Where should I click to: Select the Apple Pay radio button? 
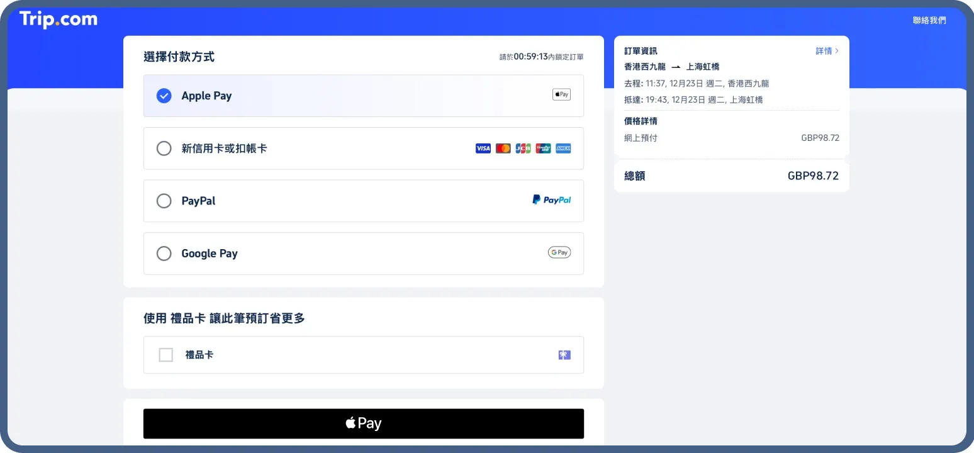tap(164, 96)
